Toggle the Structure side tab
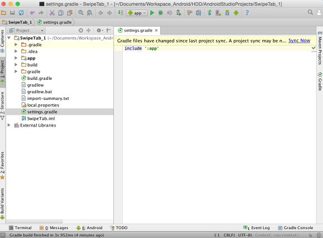323x238 pixels. point(2,105)
